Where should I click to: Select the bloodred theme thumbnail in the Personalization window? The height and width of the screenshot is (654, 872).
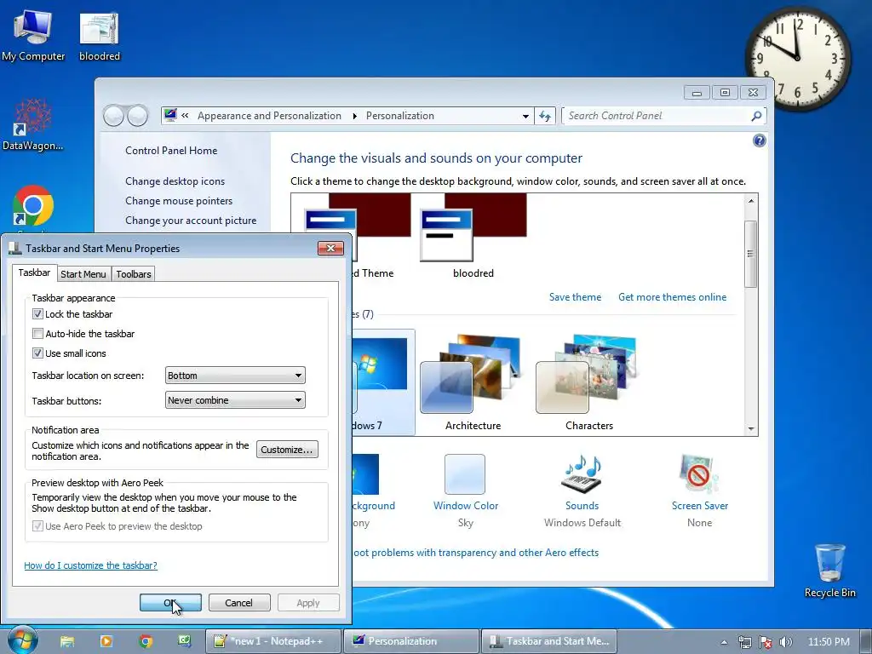[473, 235]
